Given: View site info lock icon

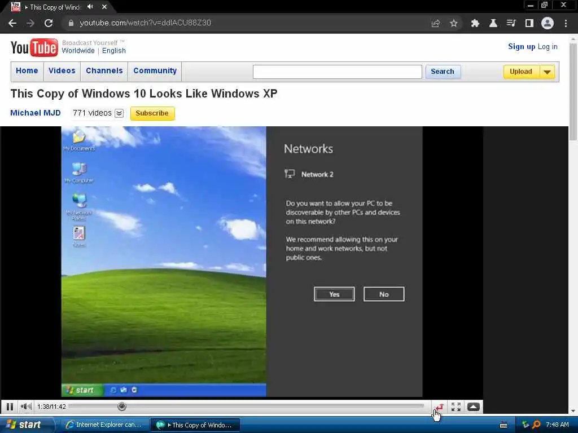Looking at the screenshot, I should click(x=71, y=23).
